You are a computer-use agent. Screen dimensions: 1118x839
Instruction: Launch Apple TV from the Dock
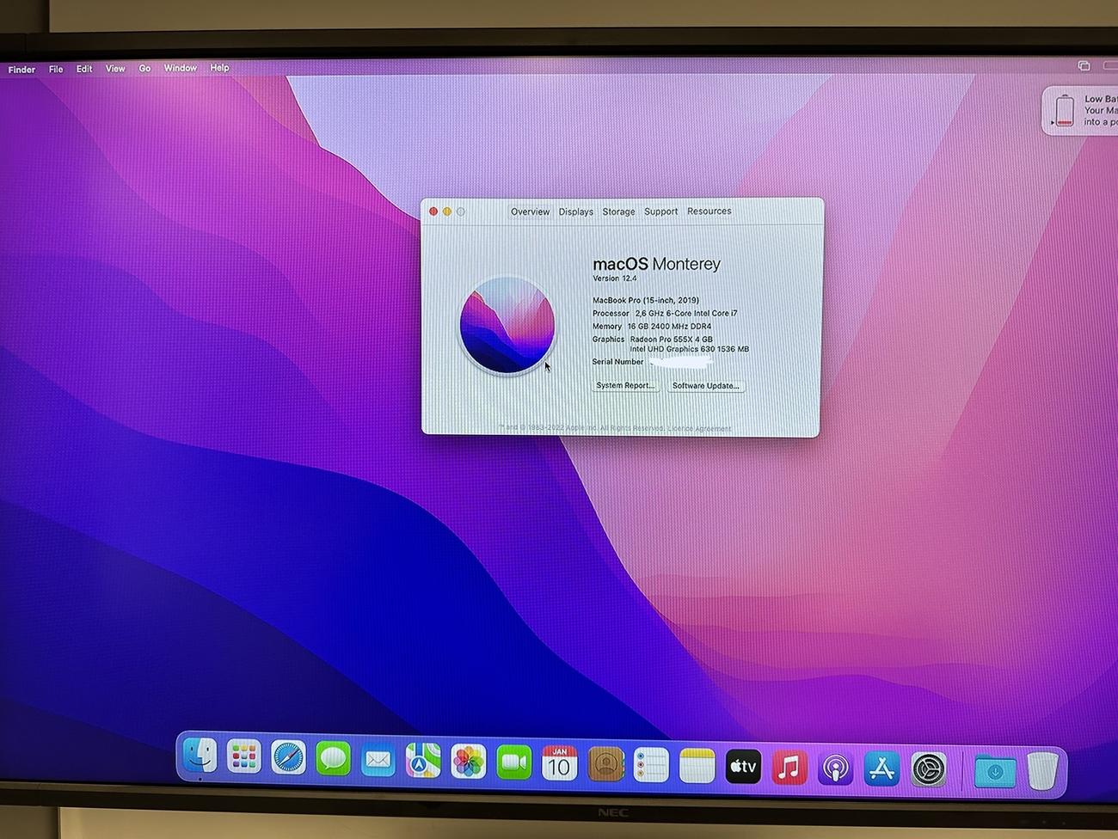[x=743, y=767]
